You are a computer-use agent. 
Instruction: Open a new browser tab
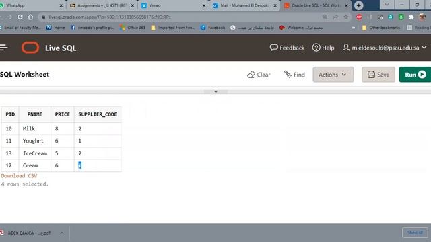[358, 5]
